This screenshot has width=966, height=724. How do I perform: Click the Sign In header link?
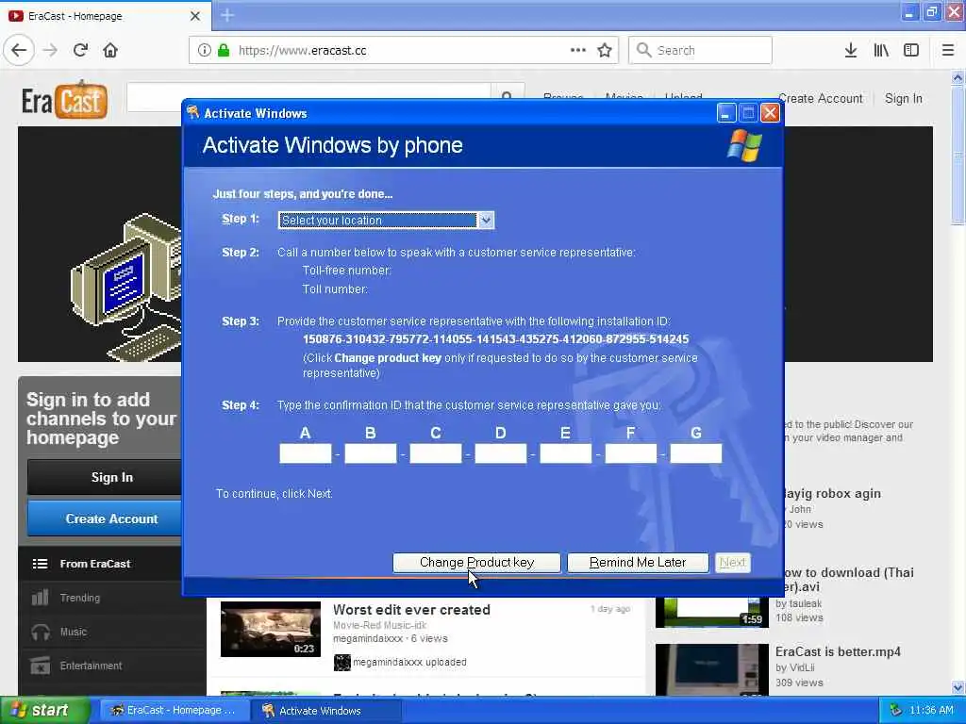tap(903, 98)
